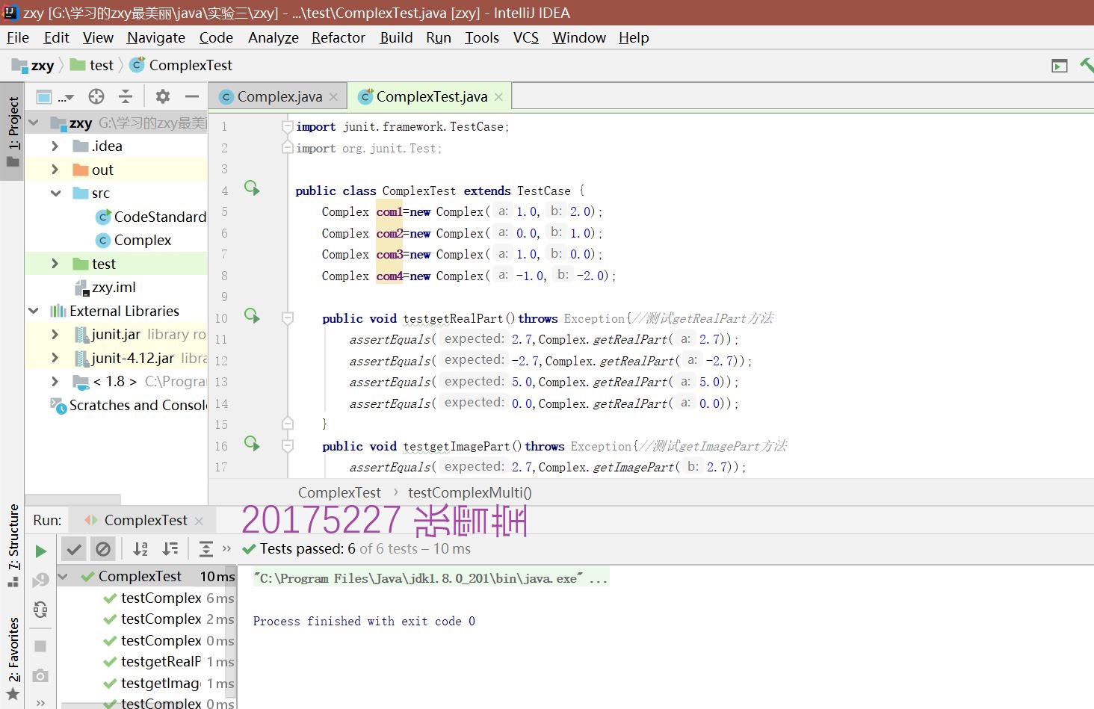1094x709 pixels.
Task: Open the File menu
Action: (x=18, y=37)
